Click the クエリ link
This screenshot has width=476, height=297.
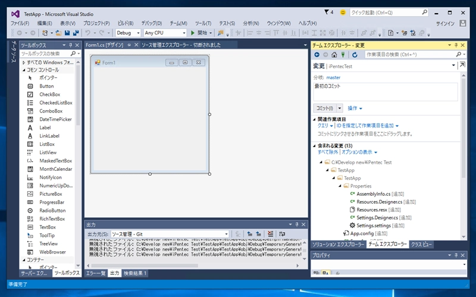pos(323,126)
